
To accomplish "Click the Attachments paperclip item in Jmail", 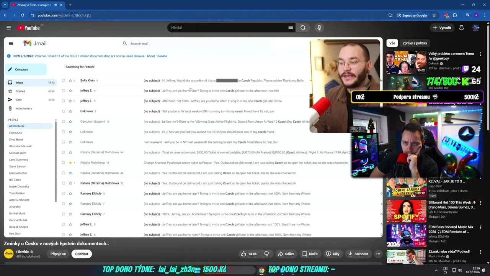I will (23, 108).
